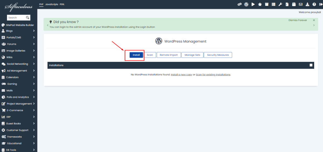Tick the Installations select-all checkbox
Image resolution: width=323 pixels, height=152 pixels.
tap(311, 65)
